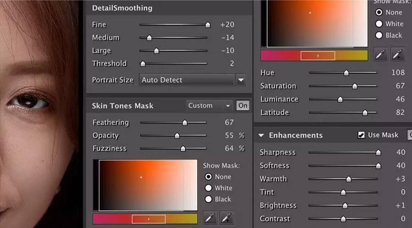Image resolution: width=412 pixels, height=228 pixels.
Task: Choose Black under Skin Tones Mask Show Mask
Action: (x=209, y=199)
